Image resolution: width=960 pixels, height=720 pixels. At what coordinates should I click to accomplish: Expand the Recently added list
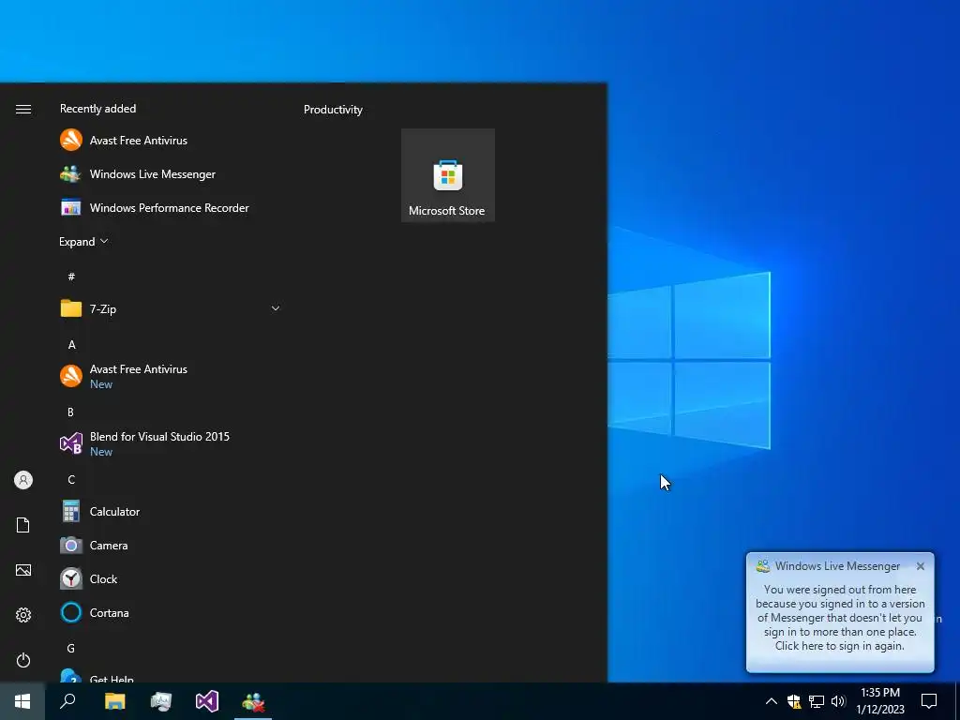click(83, 241)
